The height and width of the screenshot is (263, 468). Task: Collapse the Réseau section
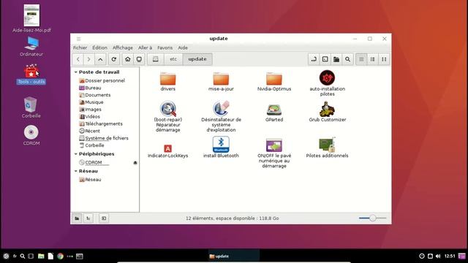click(x=76, y=171)
